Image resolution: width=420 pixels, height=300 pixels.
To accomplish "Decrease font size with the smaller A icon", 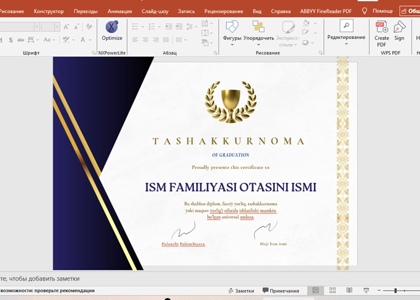I will [x=77, y=27].
